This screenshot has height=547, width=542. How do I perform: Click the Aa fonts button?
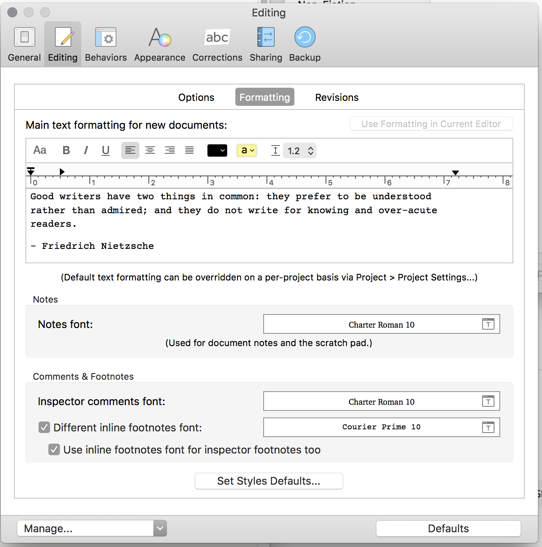click(x=40, y=150)
